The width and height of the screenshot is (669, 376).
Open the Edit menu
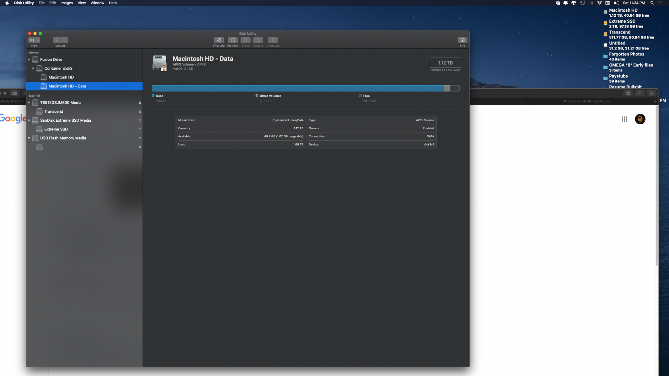(53, 3)
